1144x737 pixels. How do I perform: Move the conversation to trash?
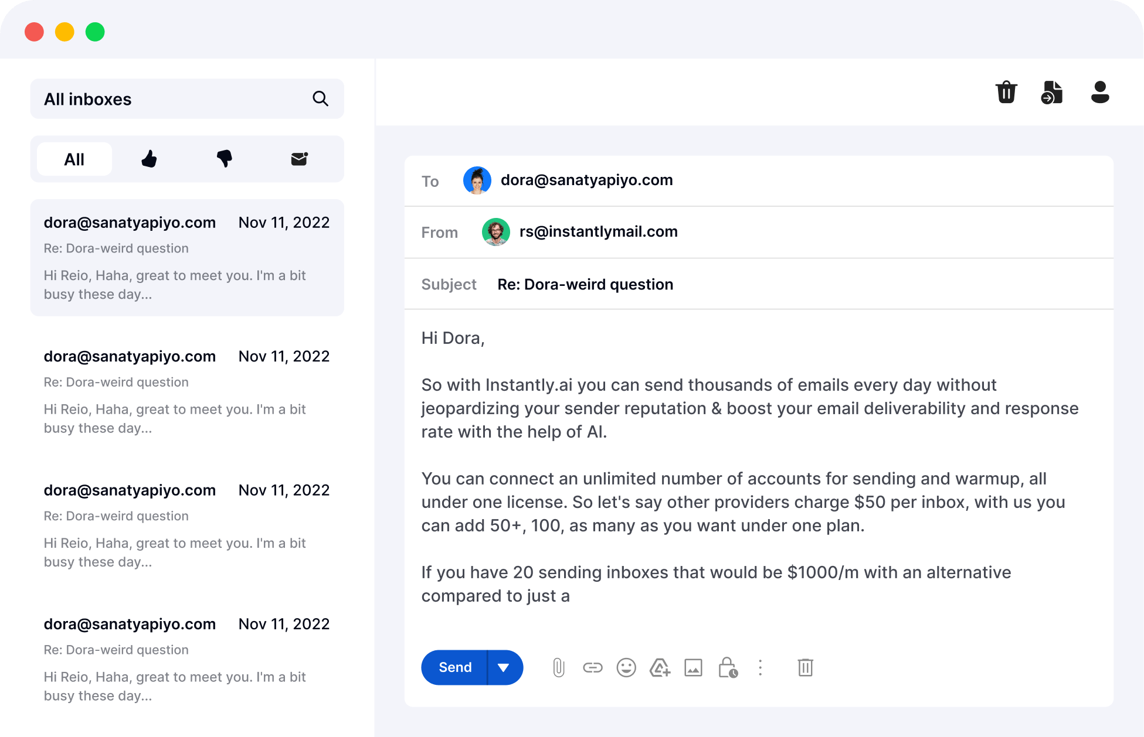coord(1006,92)
